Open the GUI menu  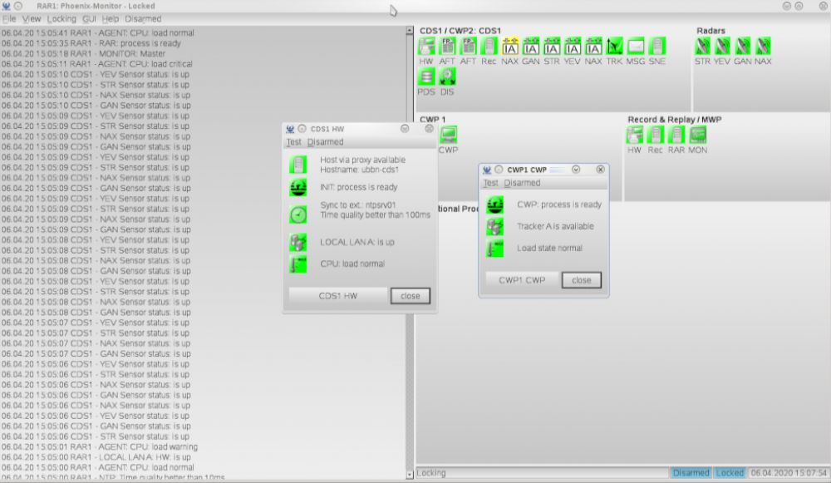pyautogui.click(x=89, y=18)
